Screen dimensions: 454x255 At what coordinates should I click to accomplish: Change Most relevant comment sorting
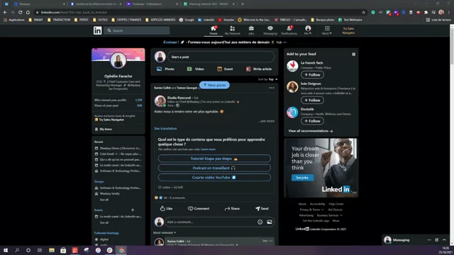pos(165,232)
